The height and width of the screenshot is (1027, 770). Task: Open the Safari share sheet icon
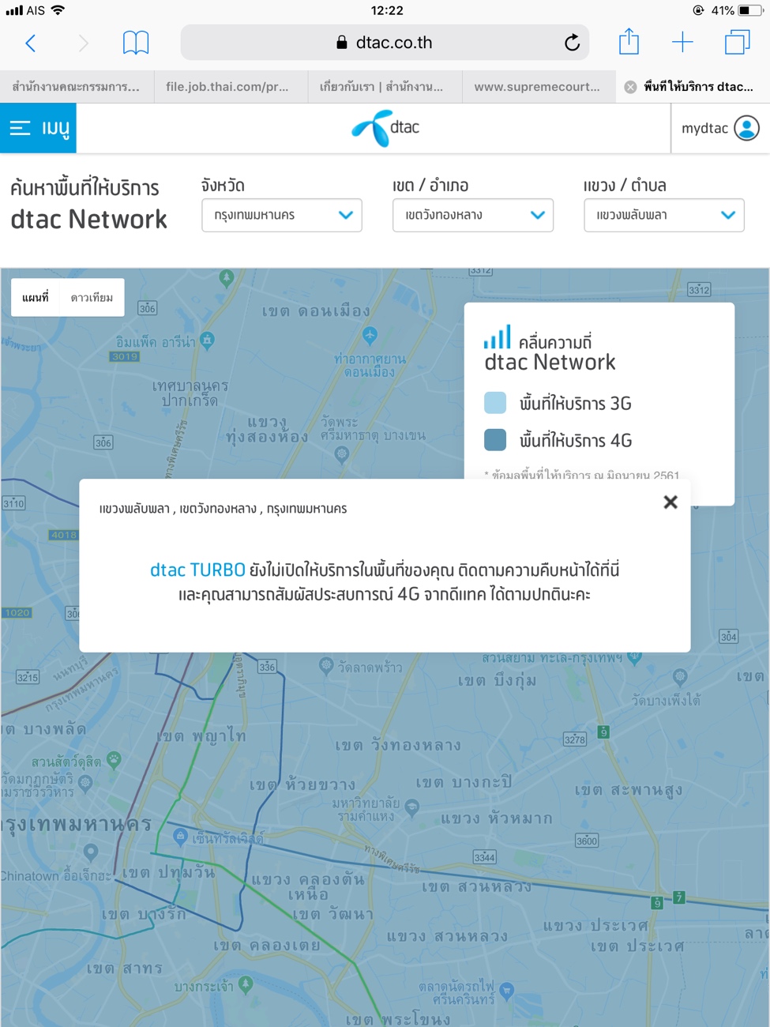(629, 41)
